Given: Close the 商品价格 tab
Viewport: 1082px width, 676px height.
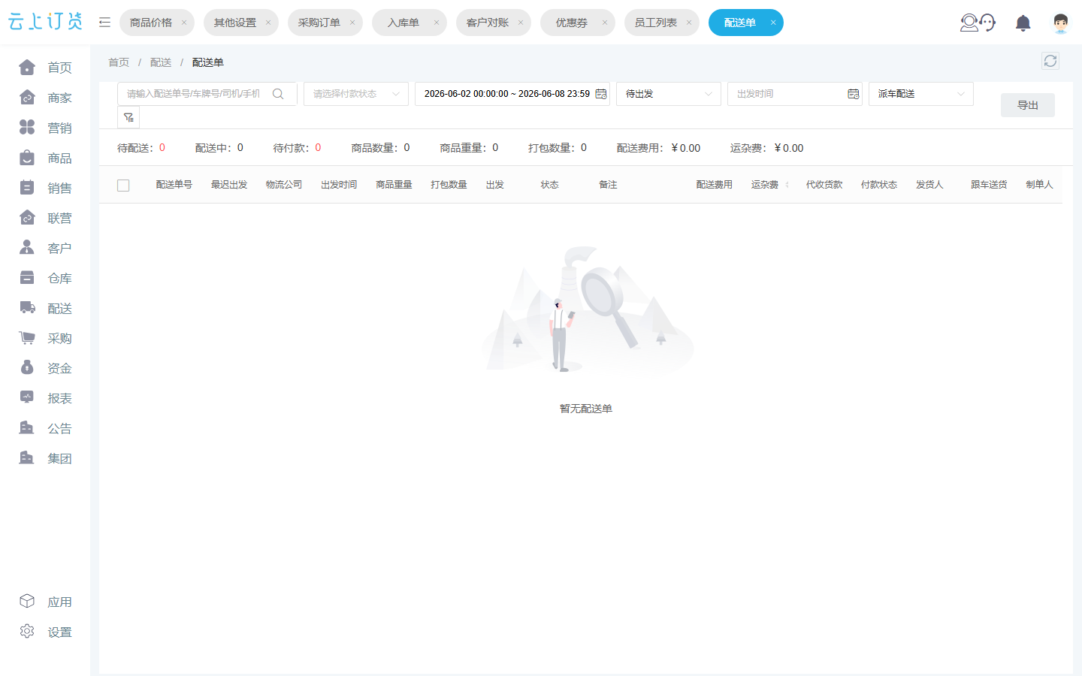Looking at the screenshot, I should coord(184,23).
